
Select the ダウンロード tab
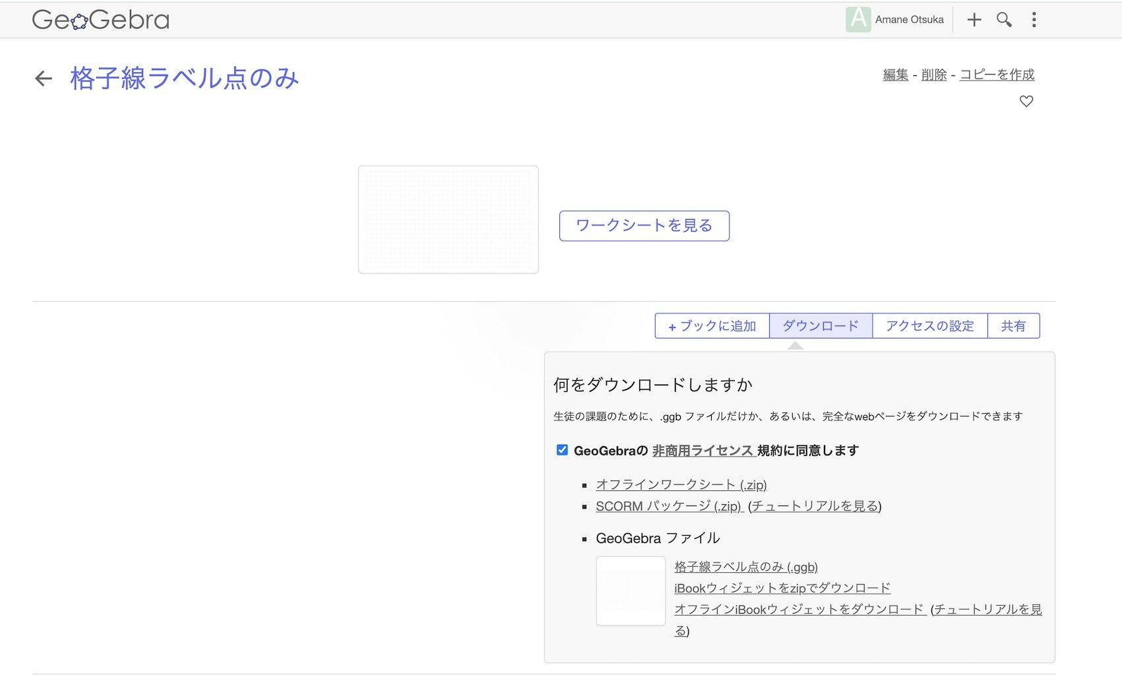[x=820, y=325]
